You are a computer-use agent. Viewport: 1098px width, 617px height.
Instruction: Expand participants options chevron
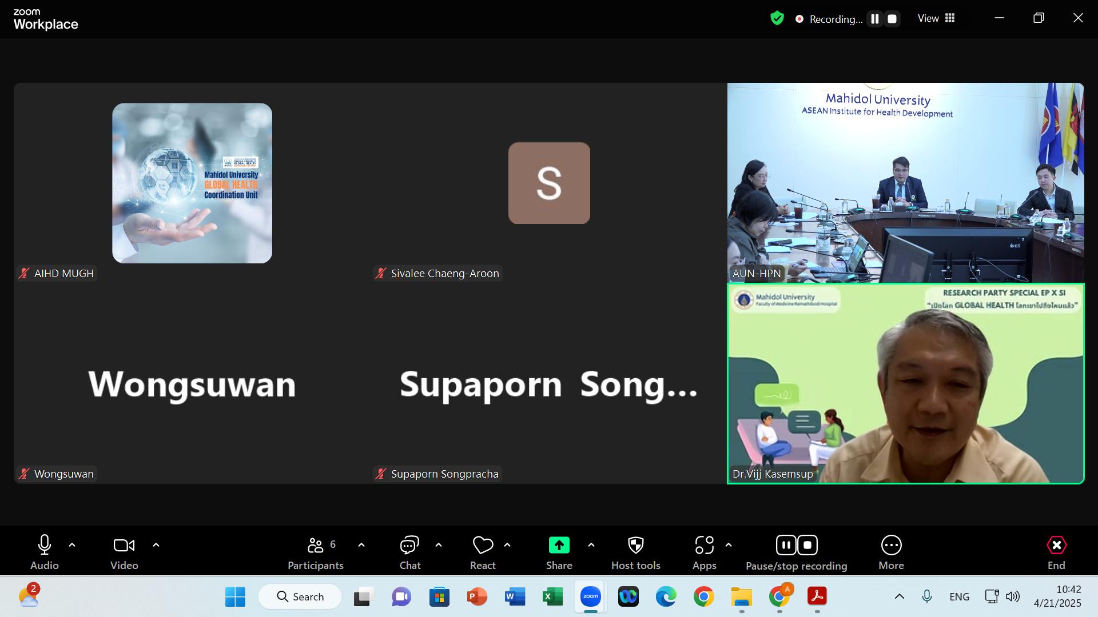point(361,545)
